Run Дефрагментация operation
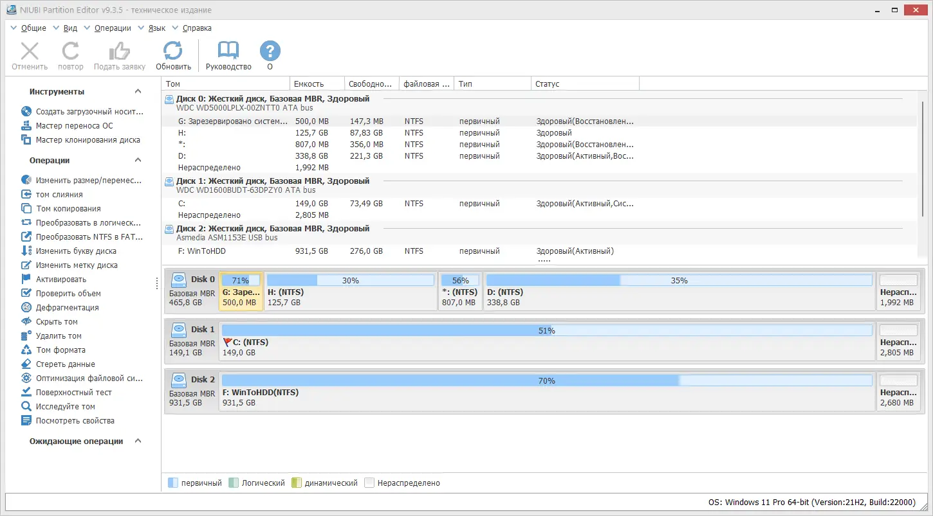 (x=60, y=308)
